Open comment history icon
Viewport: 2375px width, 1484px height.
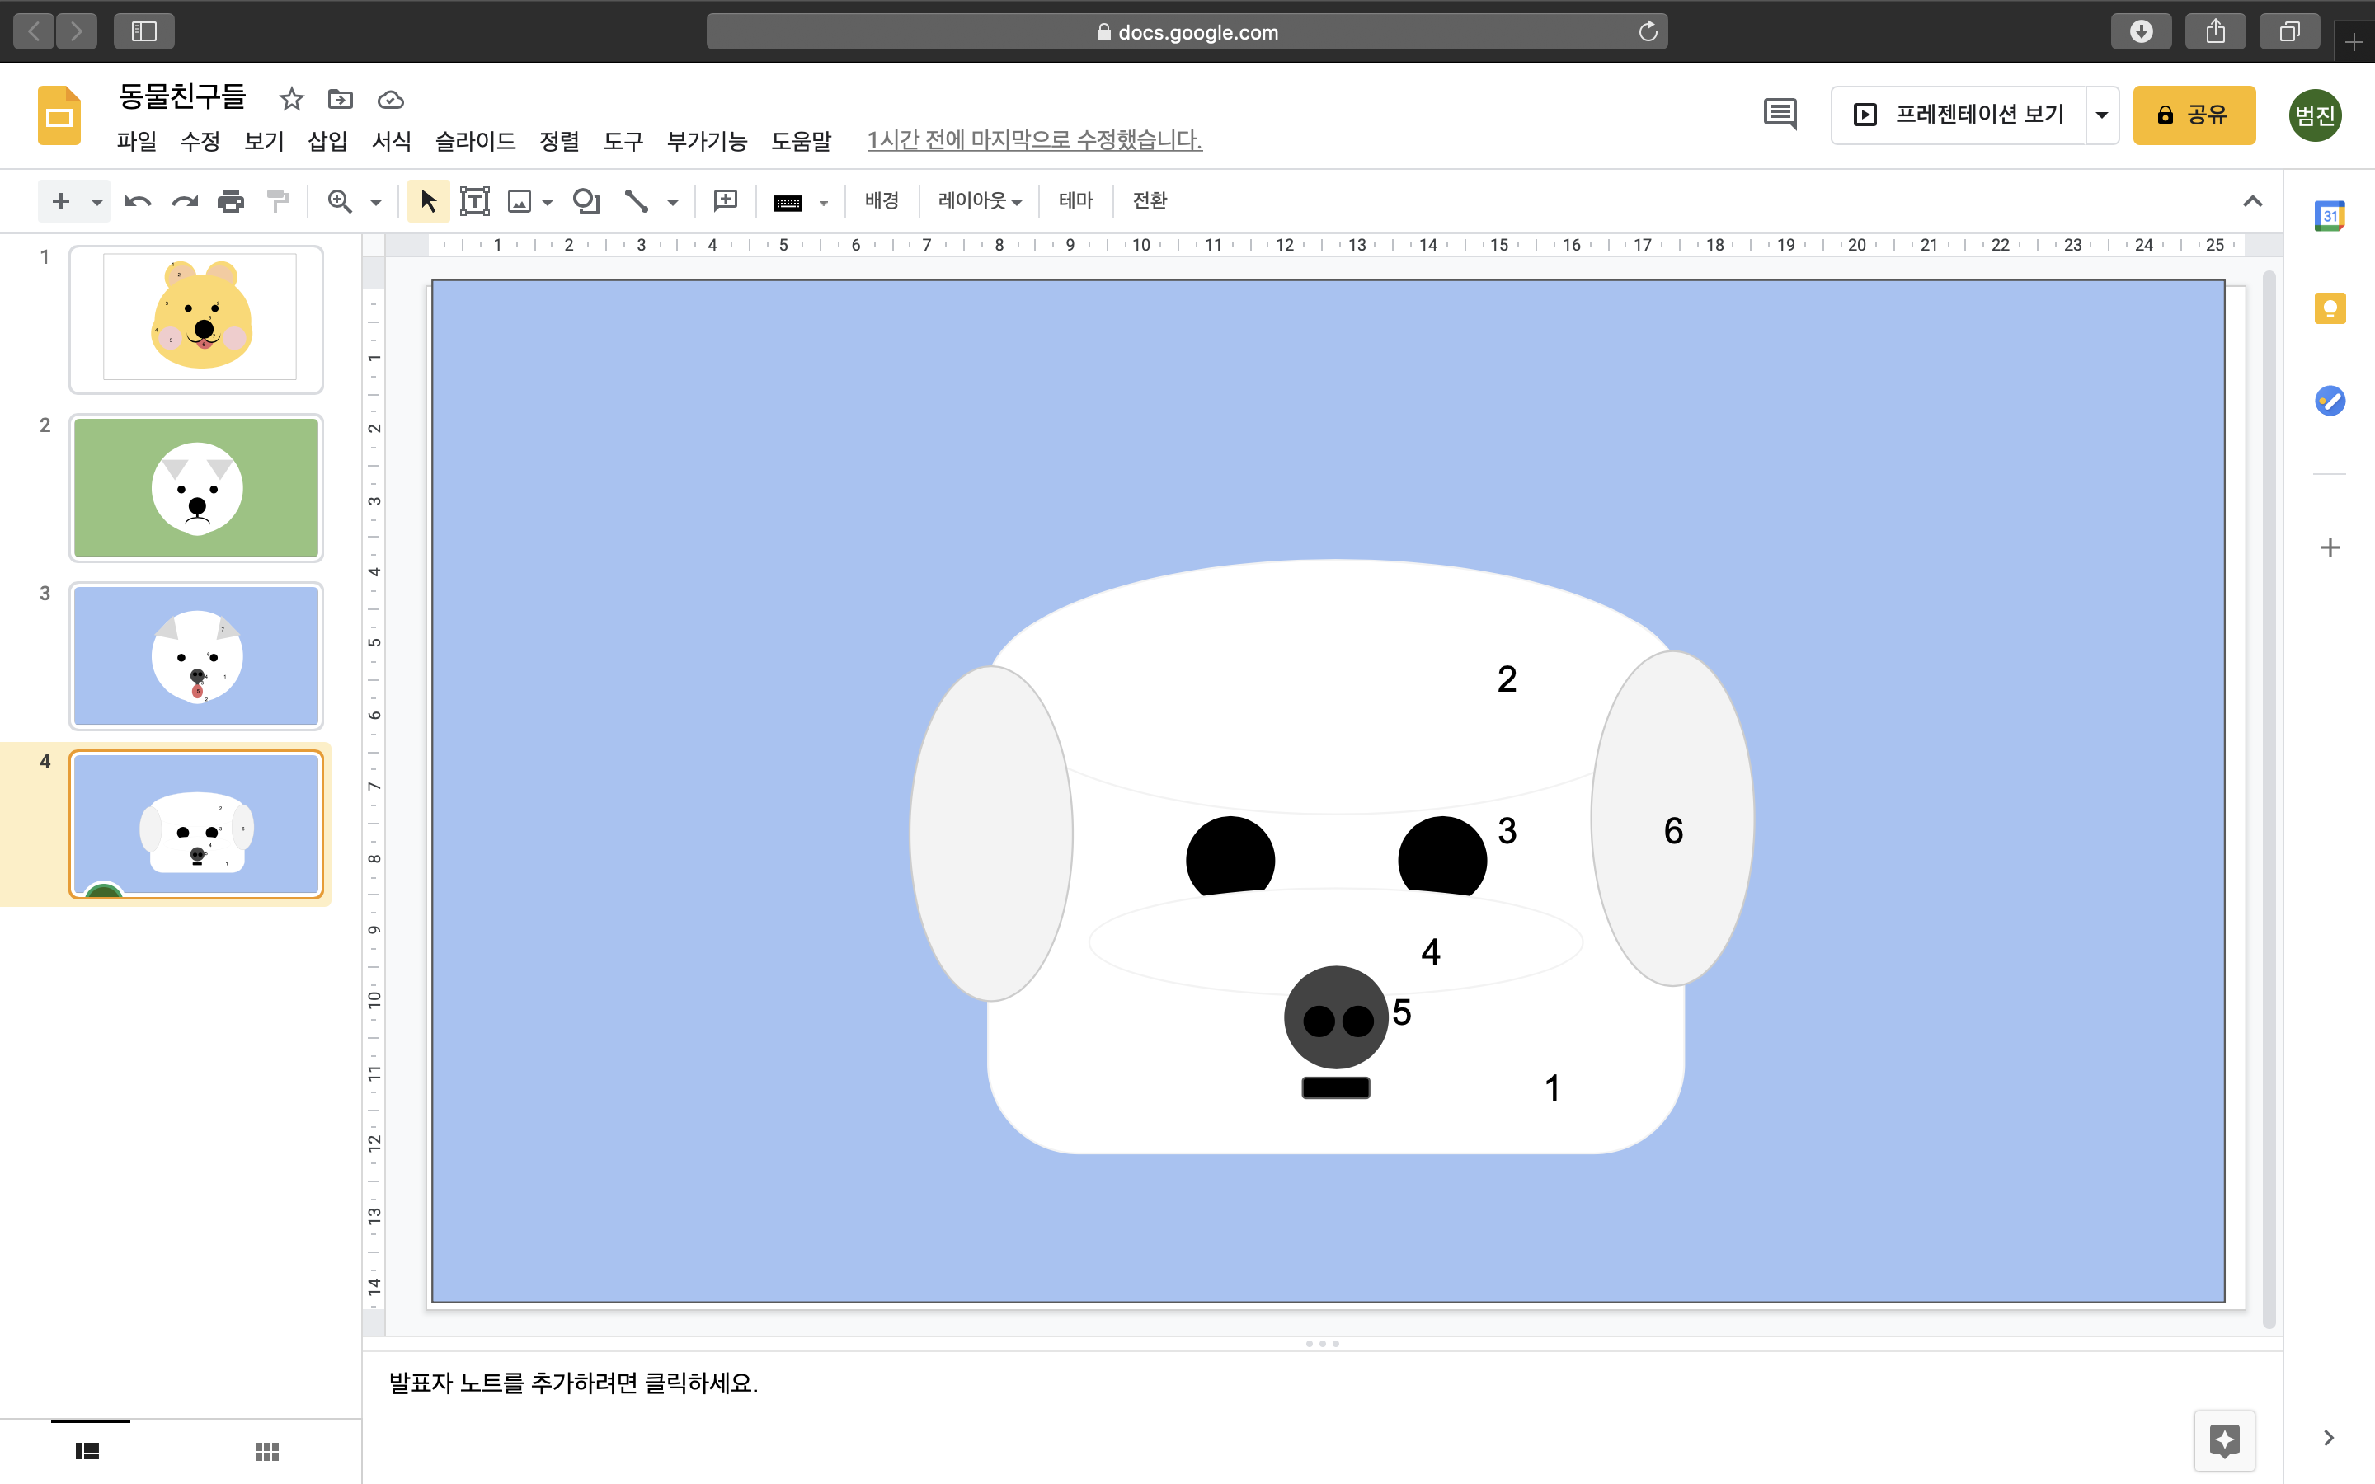coord(1780,114)
